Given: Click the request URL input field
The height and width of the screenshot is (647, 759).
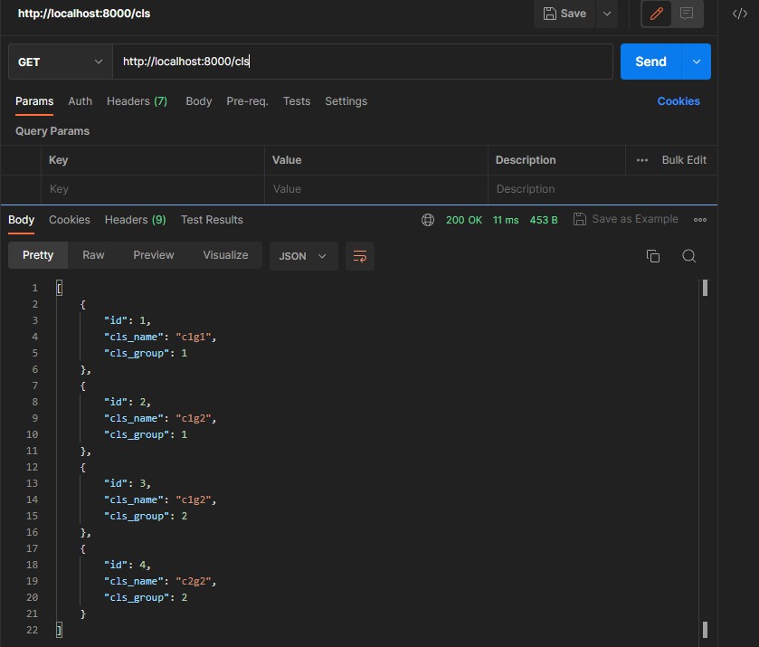Looking at the screenshot, I should coord(363,62).
